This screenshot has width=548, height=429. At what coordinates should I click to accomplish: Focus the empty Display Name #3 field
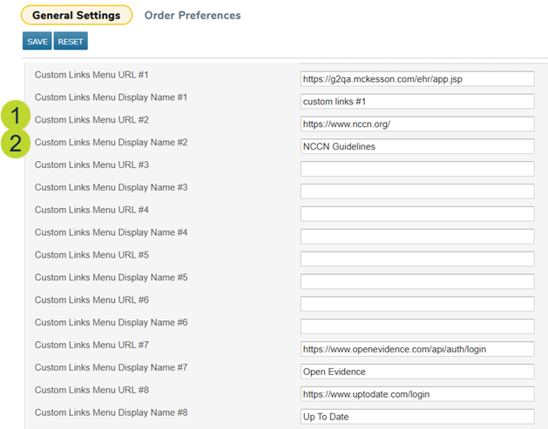[416, 191]
